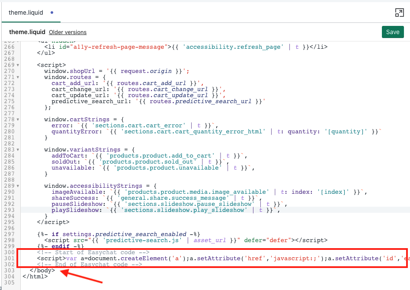Click the unavailable string line
The height and width of the screenshot is (290, 410).
pyautogui.click(x=153, y=168)
